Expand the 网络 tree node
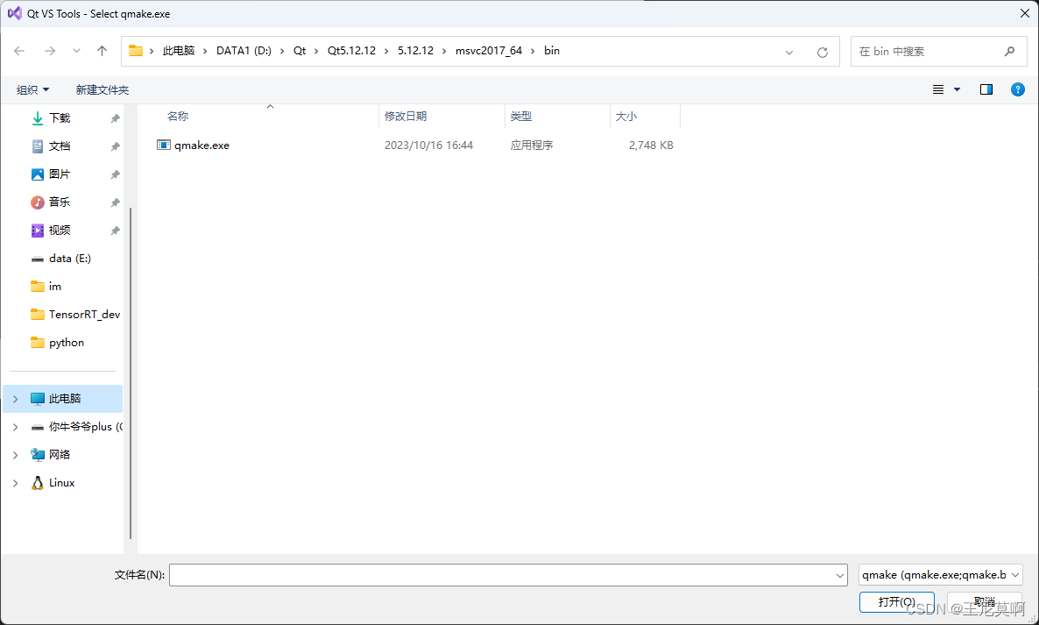 pos(15,455)
